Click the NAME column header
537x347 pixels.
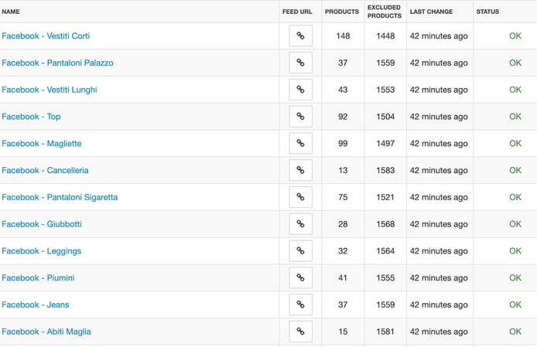click(x=11, y=12)
